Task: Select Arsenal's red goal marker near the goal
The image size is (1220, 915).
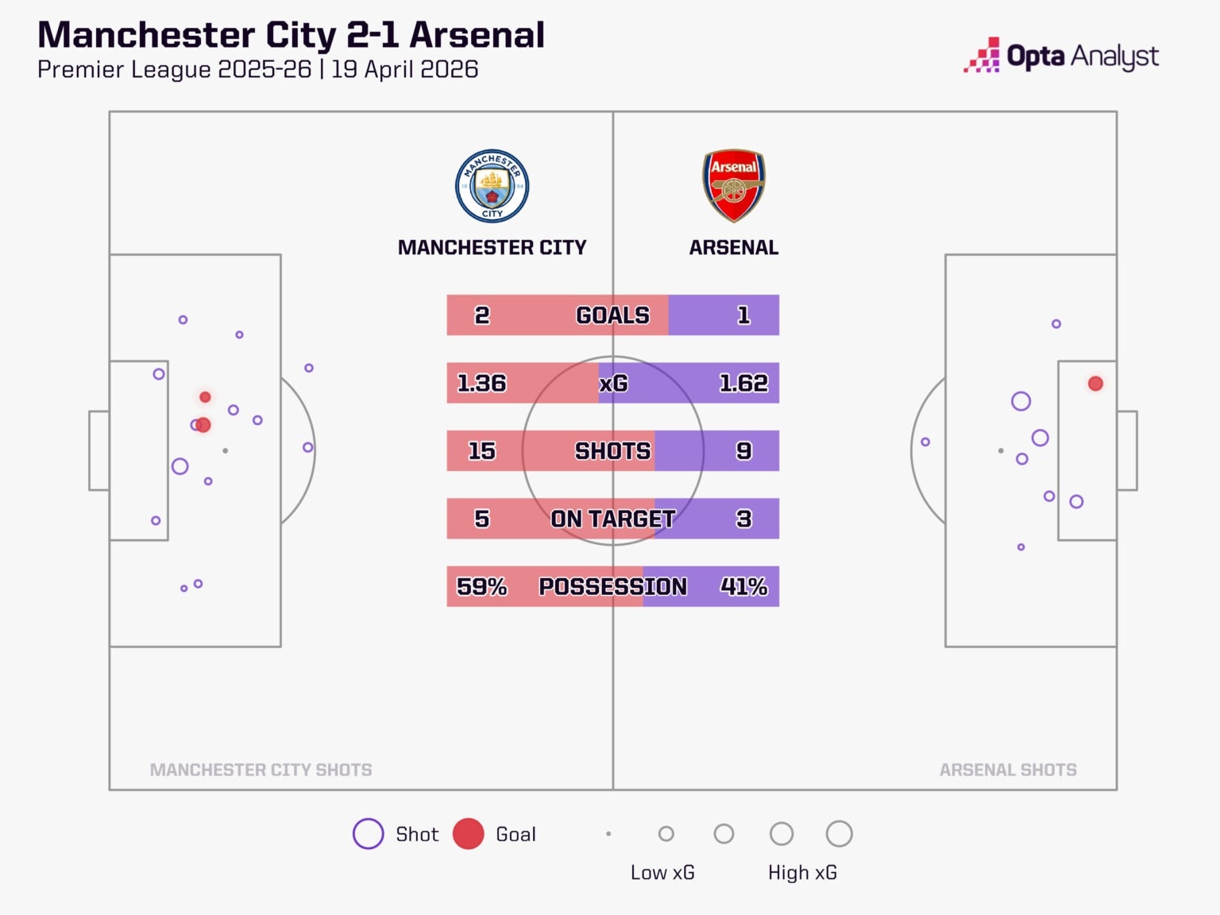Action: [1095, 384]
